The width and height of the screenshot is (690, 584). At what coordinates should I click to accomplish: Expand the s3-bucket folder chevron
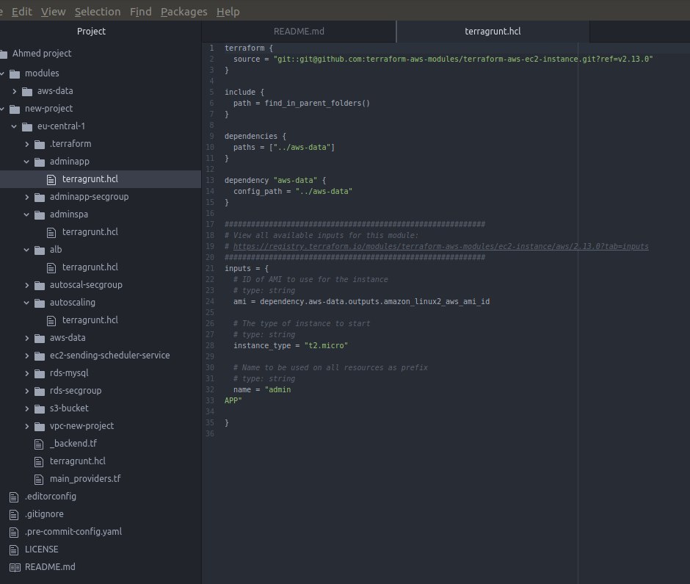(27, 408)
